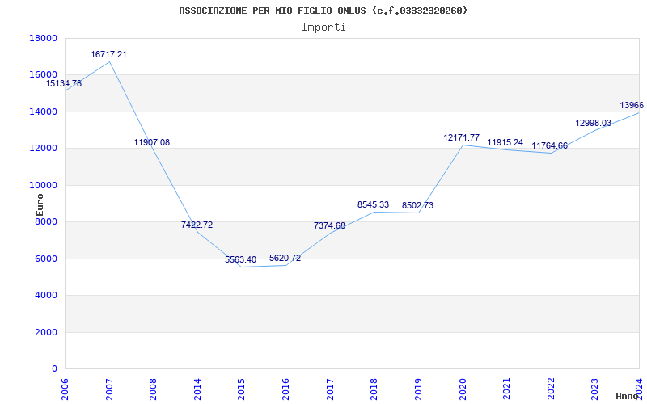Screen dimensions: 647x404
Task: Click x-axis year 2021
Action: 506,389
